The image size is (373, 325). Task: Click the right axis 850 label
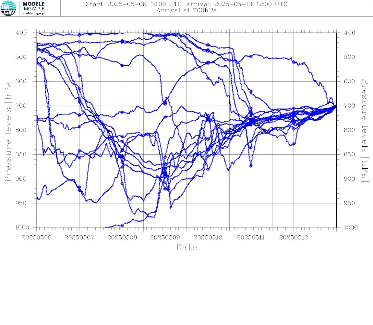[349, 154]
